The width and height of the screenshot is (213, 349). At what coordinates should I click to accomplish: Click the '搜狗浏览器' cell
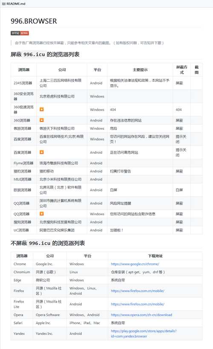pos(23,222)
